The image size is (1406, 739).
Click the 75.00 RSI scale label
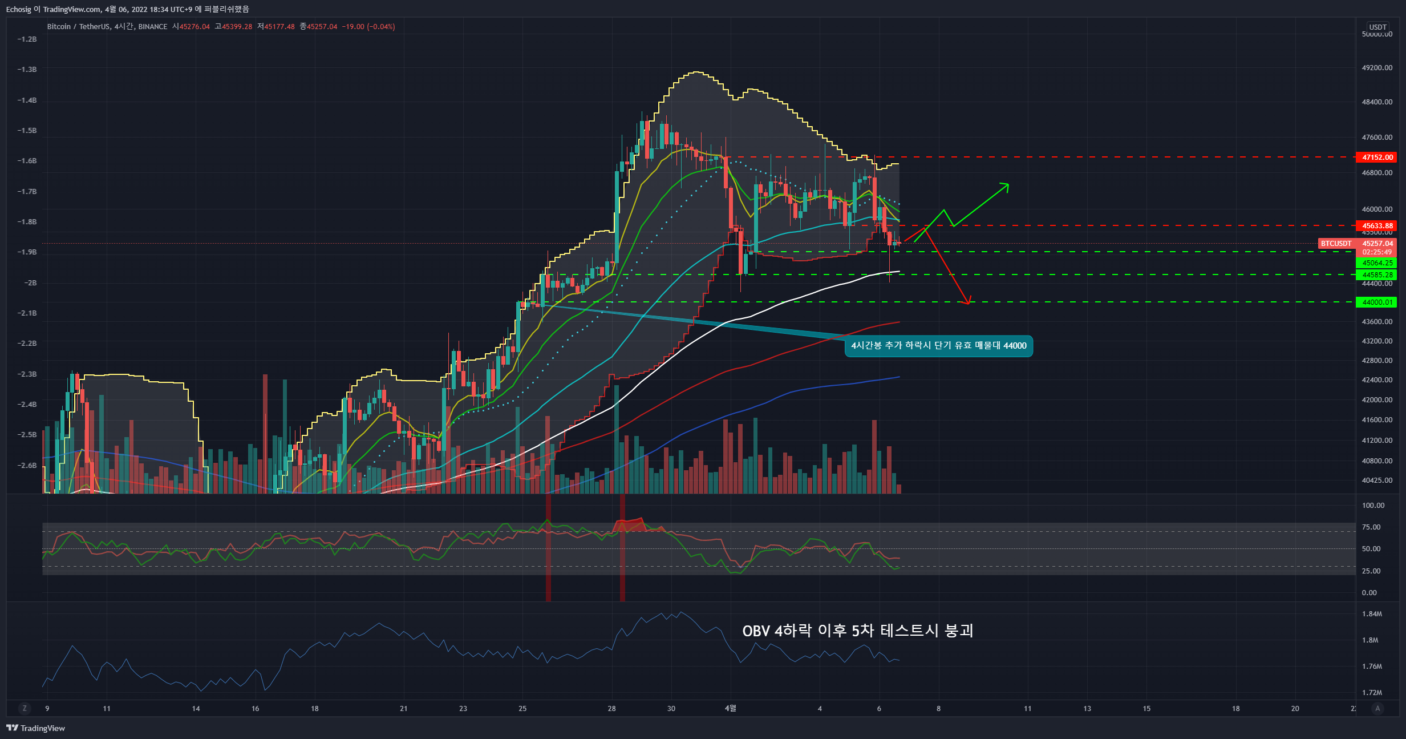pos(1371,527)
